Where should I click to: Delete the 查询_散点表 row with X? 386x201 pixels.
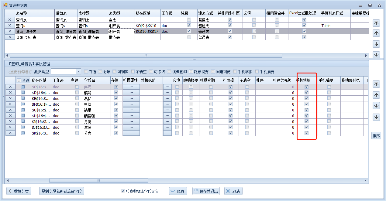(10, 37)
